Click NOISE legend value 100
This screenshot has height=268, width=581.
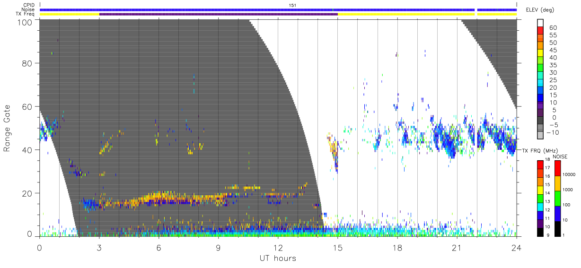pos(567,205)
